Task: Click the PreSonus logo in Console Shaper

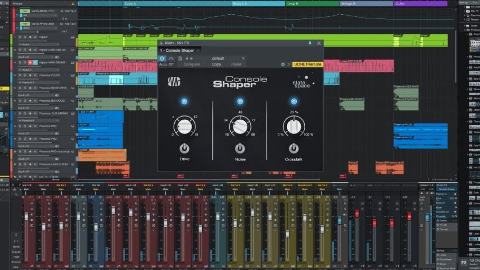Action: (174, 82)
